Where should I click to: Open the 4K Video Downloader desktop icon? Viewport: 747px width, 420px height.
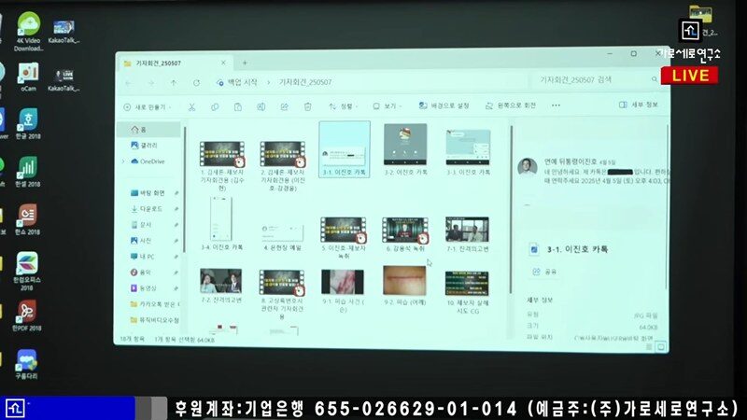[29, 28]
